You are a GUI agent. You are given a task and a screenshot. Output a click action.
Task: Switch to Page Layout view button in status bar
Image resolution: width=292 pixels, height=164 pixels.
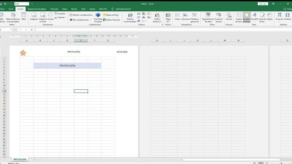261,163
